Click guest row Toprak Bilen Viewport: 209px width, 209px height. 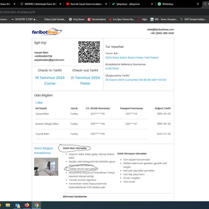pyautogui.click(x=103, y=134)
